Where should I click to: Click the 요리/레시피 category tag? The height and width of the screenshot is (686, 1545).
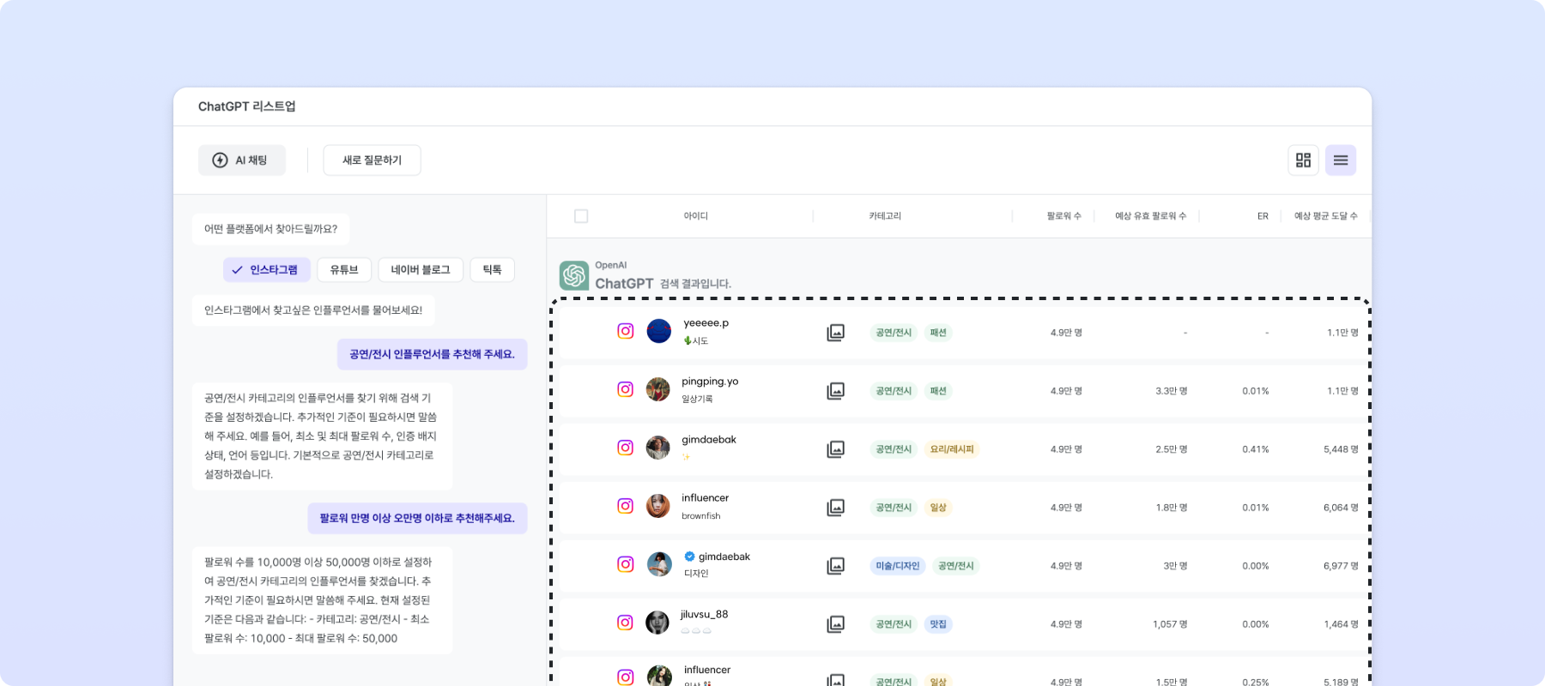952,449
